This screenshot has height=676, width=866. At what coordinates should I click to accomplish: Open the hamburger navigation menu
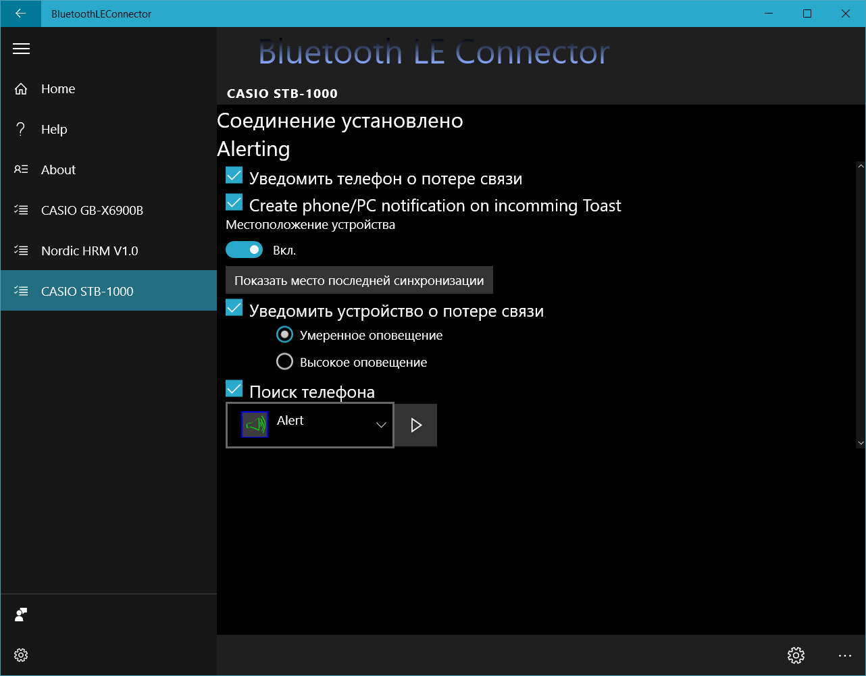click(21, 49)
